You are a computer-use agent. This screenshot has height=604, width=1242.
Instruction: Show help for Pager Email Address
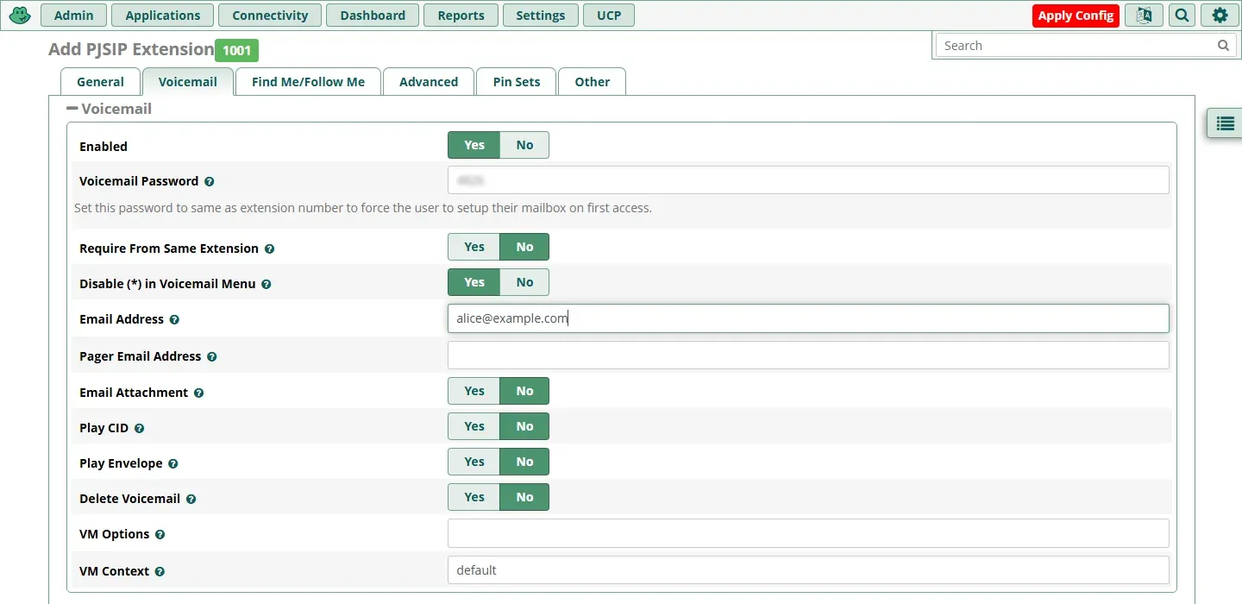click(x=211, y=356)
